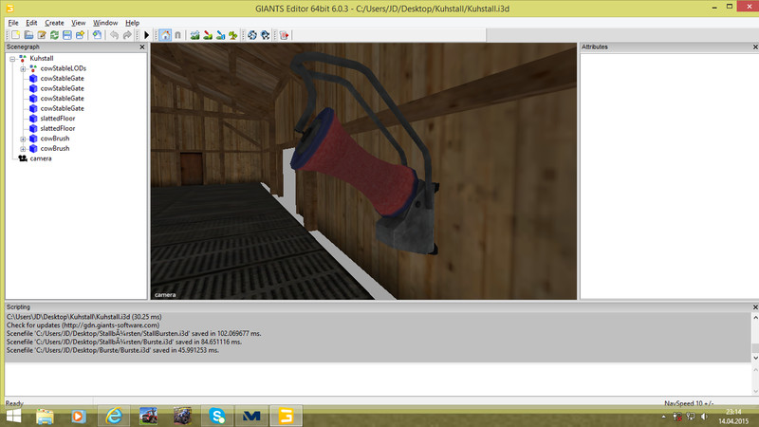The image size is (759, 427).
Task: Click the New scene toolbar icon
Action: click(13, 35)
